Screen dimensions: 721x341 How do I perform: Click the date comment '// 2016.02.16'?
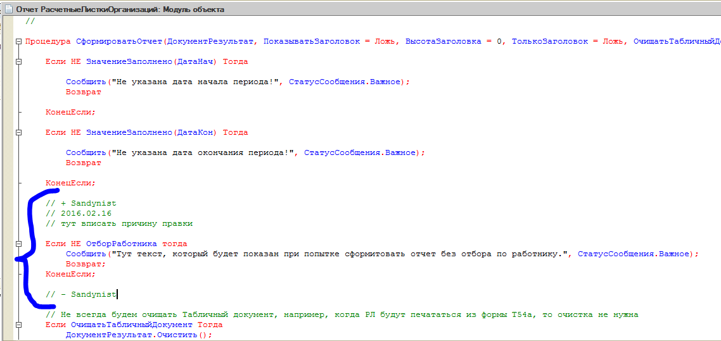pos(79,213)
